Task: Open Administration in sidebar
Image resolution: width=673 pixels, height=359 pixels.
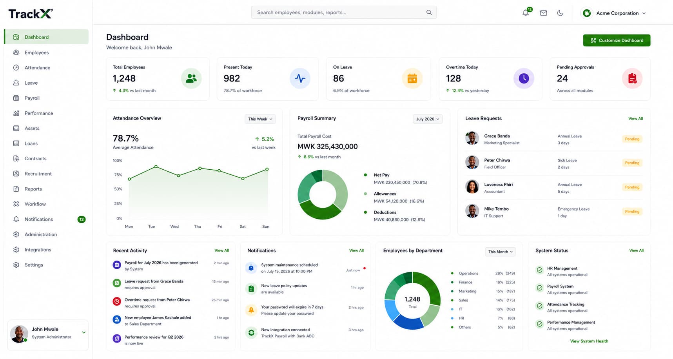Action: (46, 234)
